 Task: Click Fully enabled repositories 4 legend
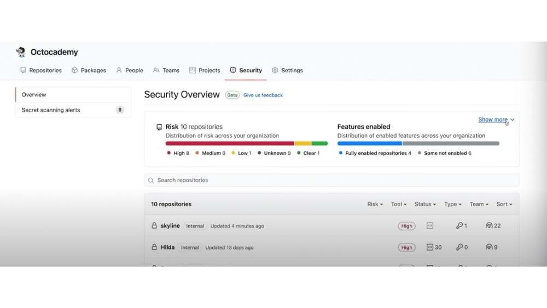pos(375,153)
